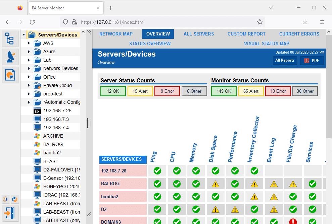Click the logout door icon at bottom left
Image resolution: width=332 pixels, height=224 pixels.
click(10, 213)
